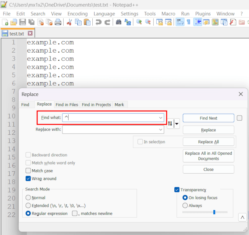Select Extended search mode radio button

tap(28, 205)
